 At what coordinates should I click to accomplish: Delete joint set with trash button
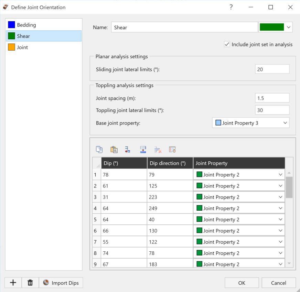pyautogui.click(x=30, y=283)
